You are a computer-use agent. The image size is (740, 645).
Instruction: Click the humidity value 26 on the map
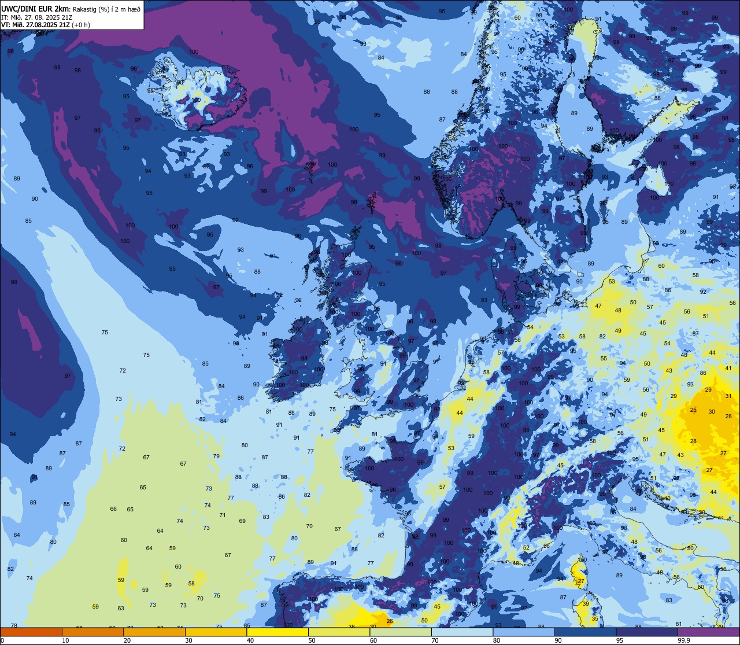[x=390, y=621]
